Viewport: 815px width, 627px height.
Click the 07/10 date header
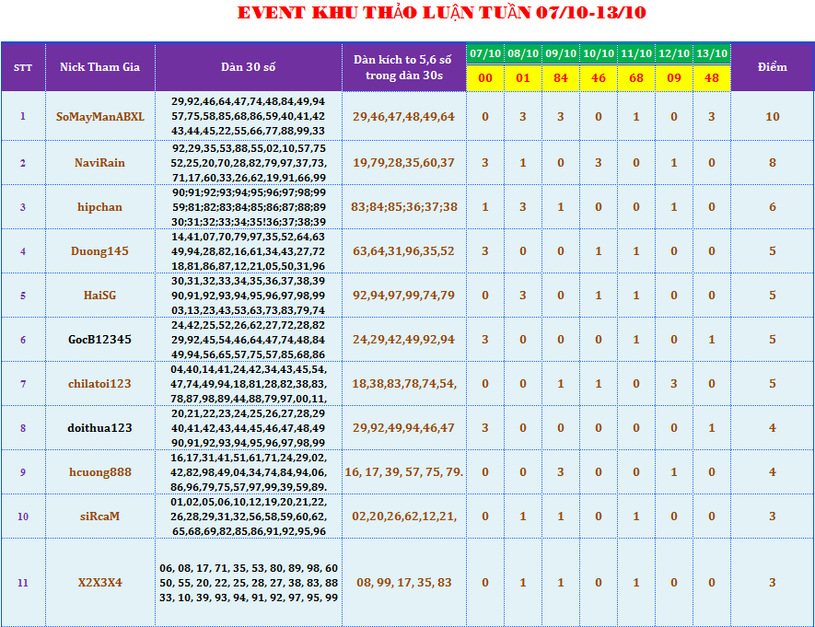pyautogui.click(x=485, y=53)
